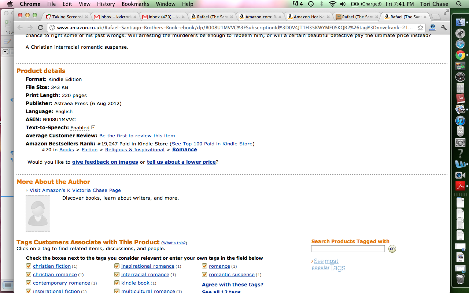Open the volume control in menu bar
Viewport: 469px width, 293px height.
(343, 4)
